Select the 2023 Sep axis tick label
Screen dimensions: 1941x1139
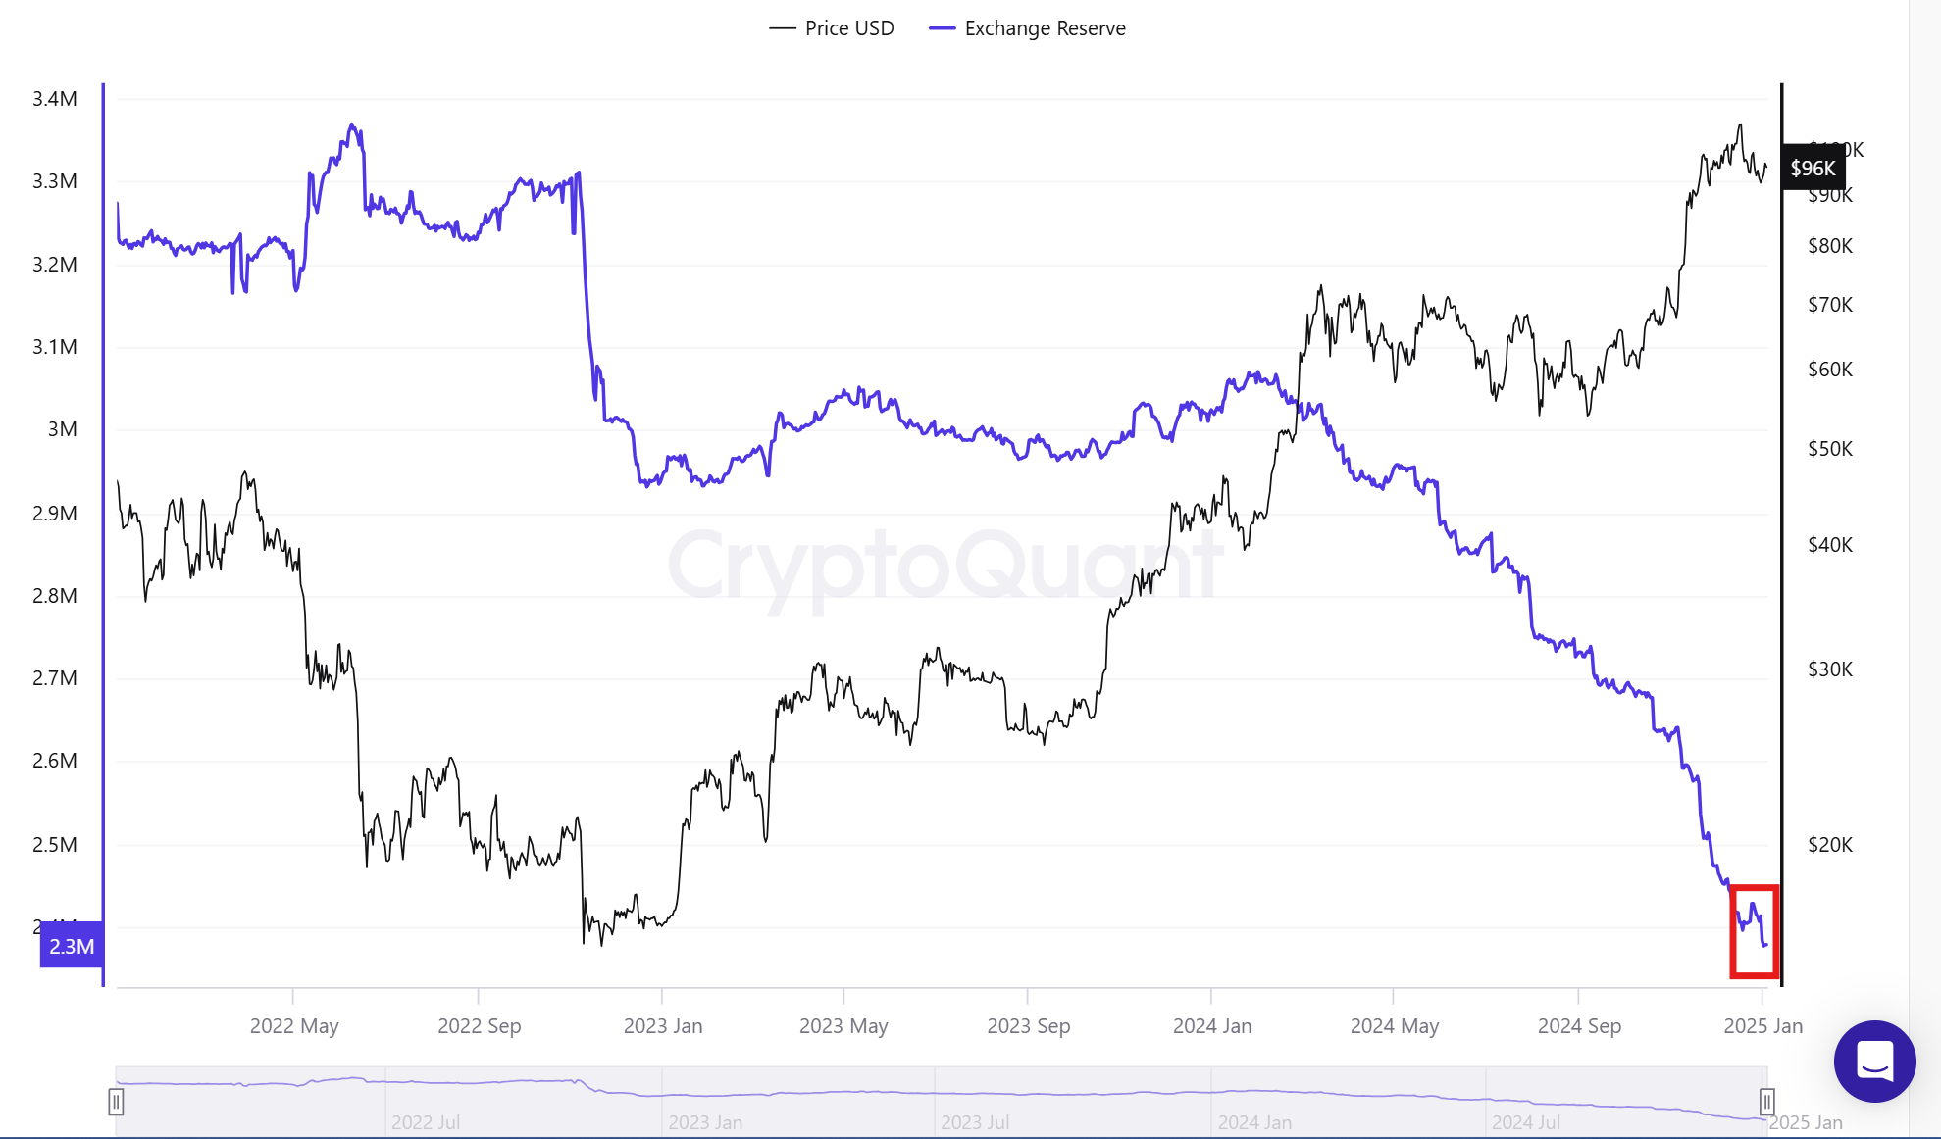(x=1028, y=1026)
